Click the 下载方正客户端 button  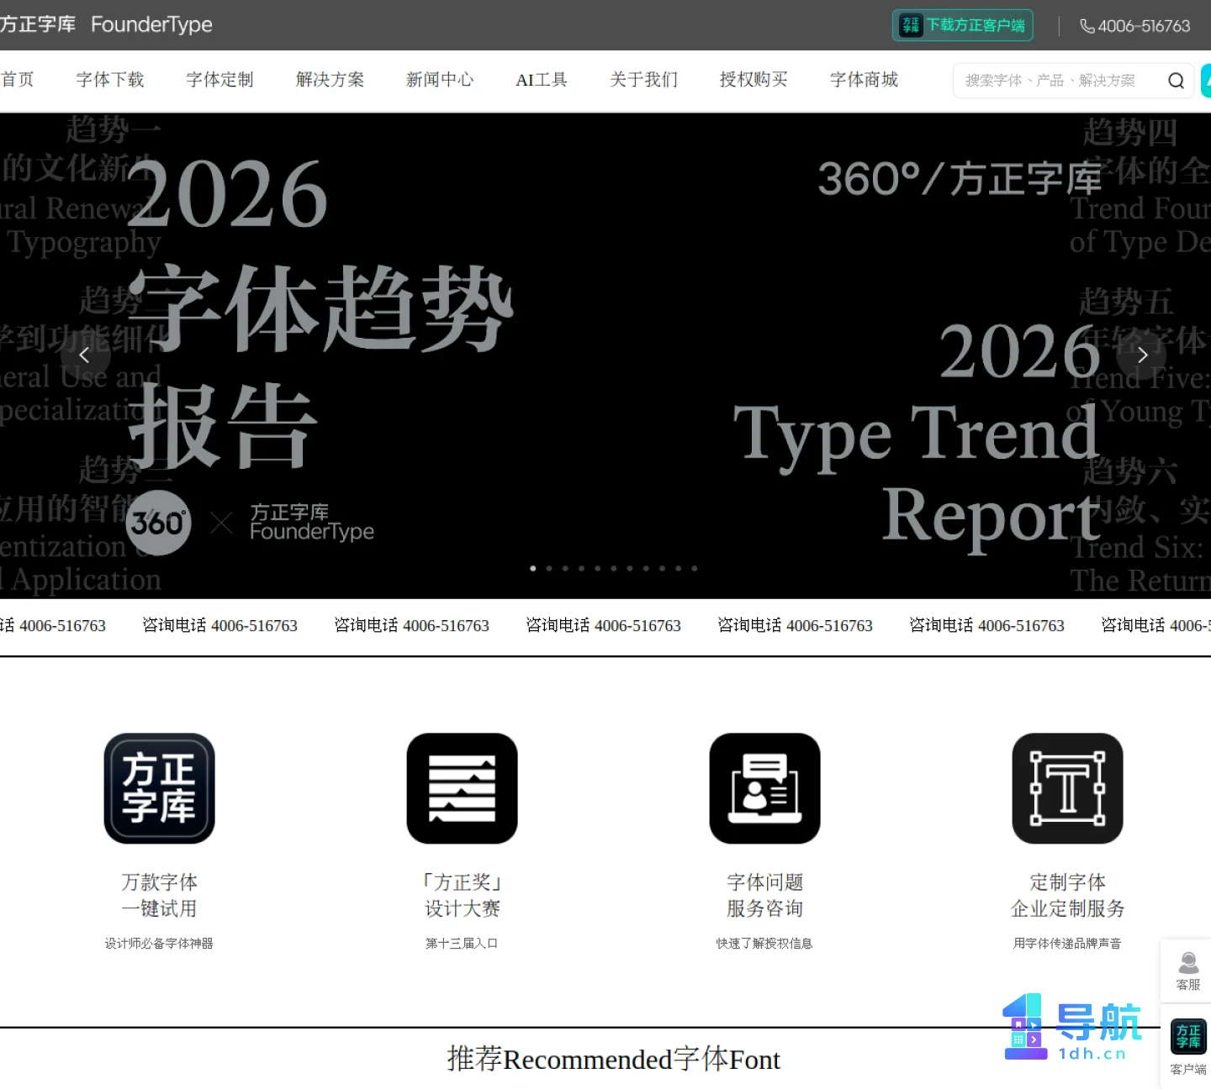(x=962, y=25)
